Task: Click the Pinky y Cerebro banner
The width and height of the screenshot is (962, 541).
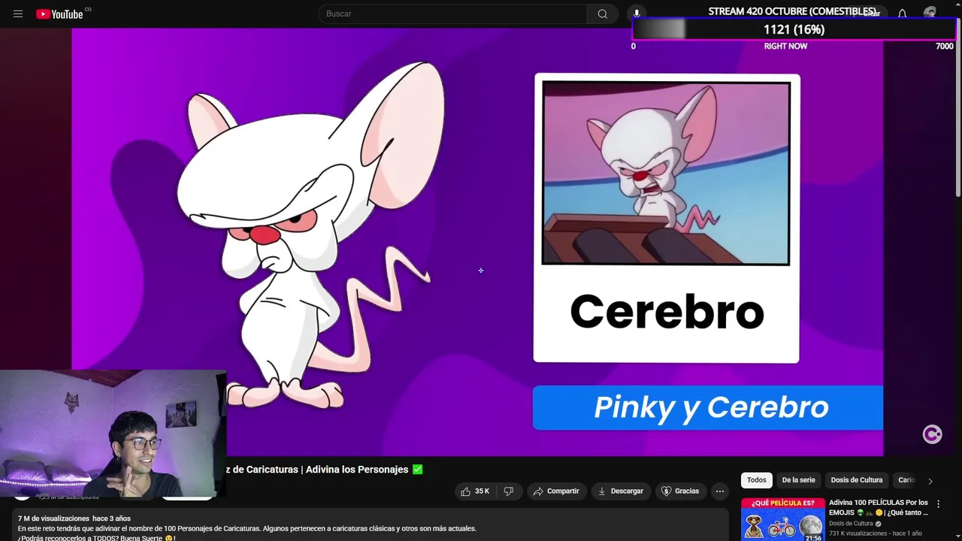Action: [x=708, y=407]
